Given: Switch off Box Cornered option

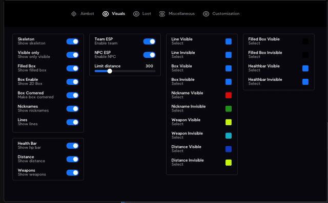Looking at the screenshot, I should pos(72,95).
